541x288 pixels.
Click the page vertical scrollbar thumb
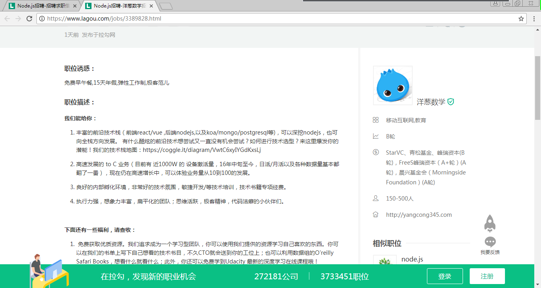point(537,87)
